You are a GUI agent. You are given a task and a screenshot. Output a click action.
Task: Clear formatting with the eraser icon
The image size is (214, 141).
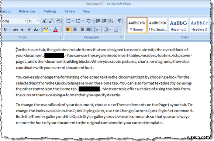pyautogui.click(x=58, y=21)
